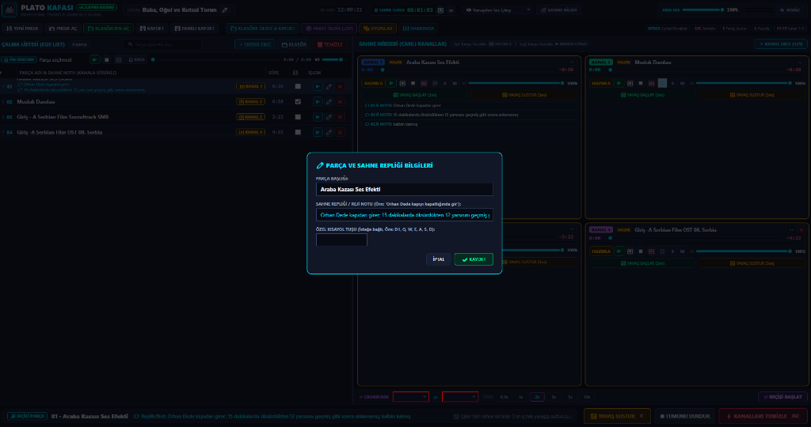Image resolution: width=811 pixels, height=427 pixels.
Task: Open the OYUNLAR menu in top toolbar
Action: pyautogui.click(x=378, y=28)
